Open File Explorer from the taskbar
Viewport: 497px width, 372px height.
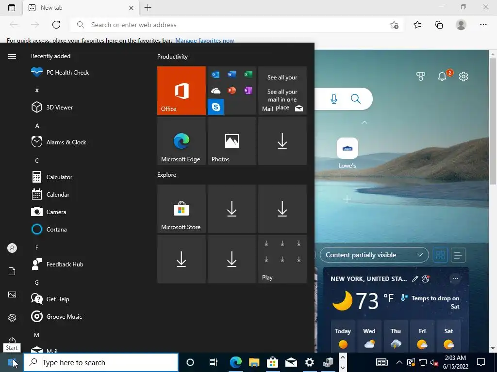click(254, 362)
